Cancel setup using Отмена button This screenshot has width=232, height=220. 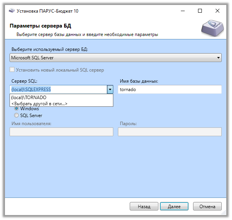[x=207, y=207]
